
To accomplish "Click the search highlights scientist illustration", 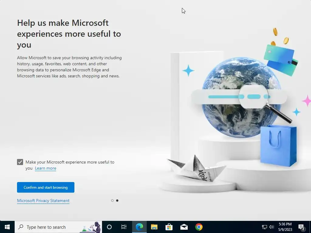I will tap(91, 227).
